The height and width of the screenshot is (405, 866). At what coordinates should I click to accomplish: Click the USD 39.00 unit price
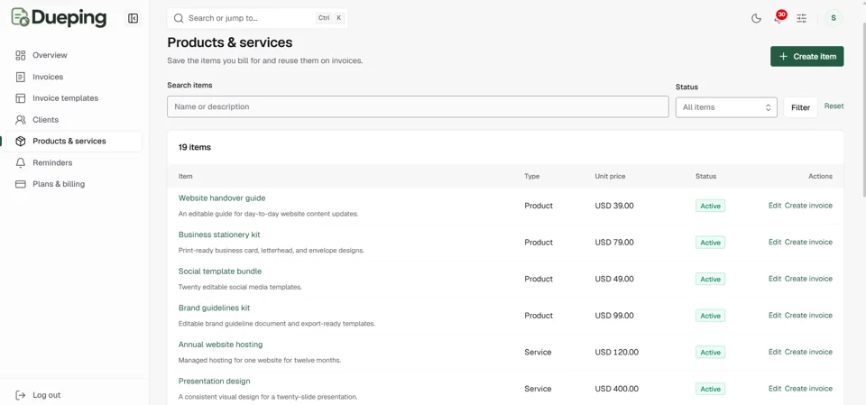614,206
